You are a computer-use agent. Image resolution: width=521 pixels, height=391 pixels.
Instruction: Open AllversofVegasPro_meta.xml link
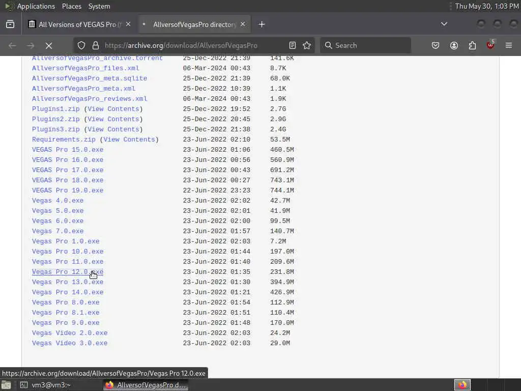[84, 89]
